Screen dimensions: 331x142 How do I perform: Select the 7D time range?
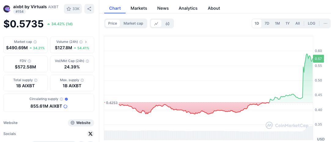click(267, 23)
